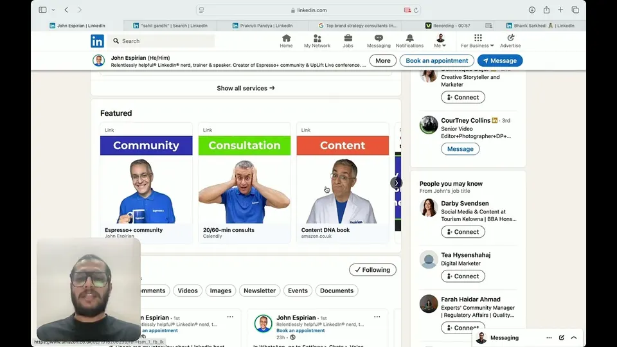The image size is (617, 347).
Task: Open the Consultation featured card
Action: click(x=244, y=183)
